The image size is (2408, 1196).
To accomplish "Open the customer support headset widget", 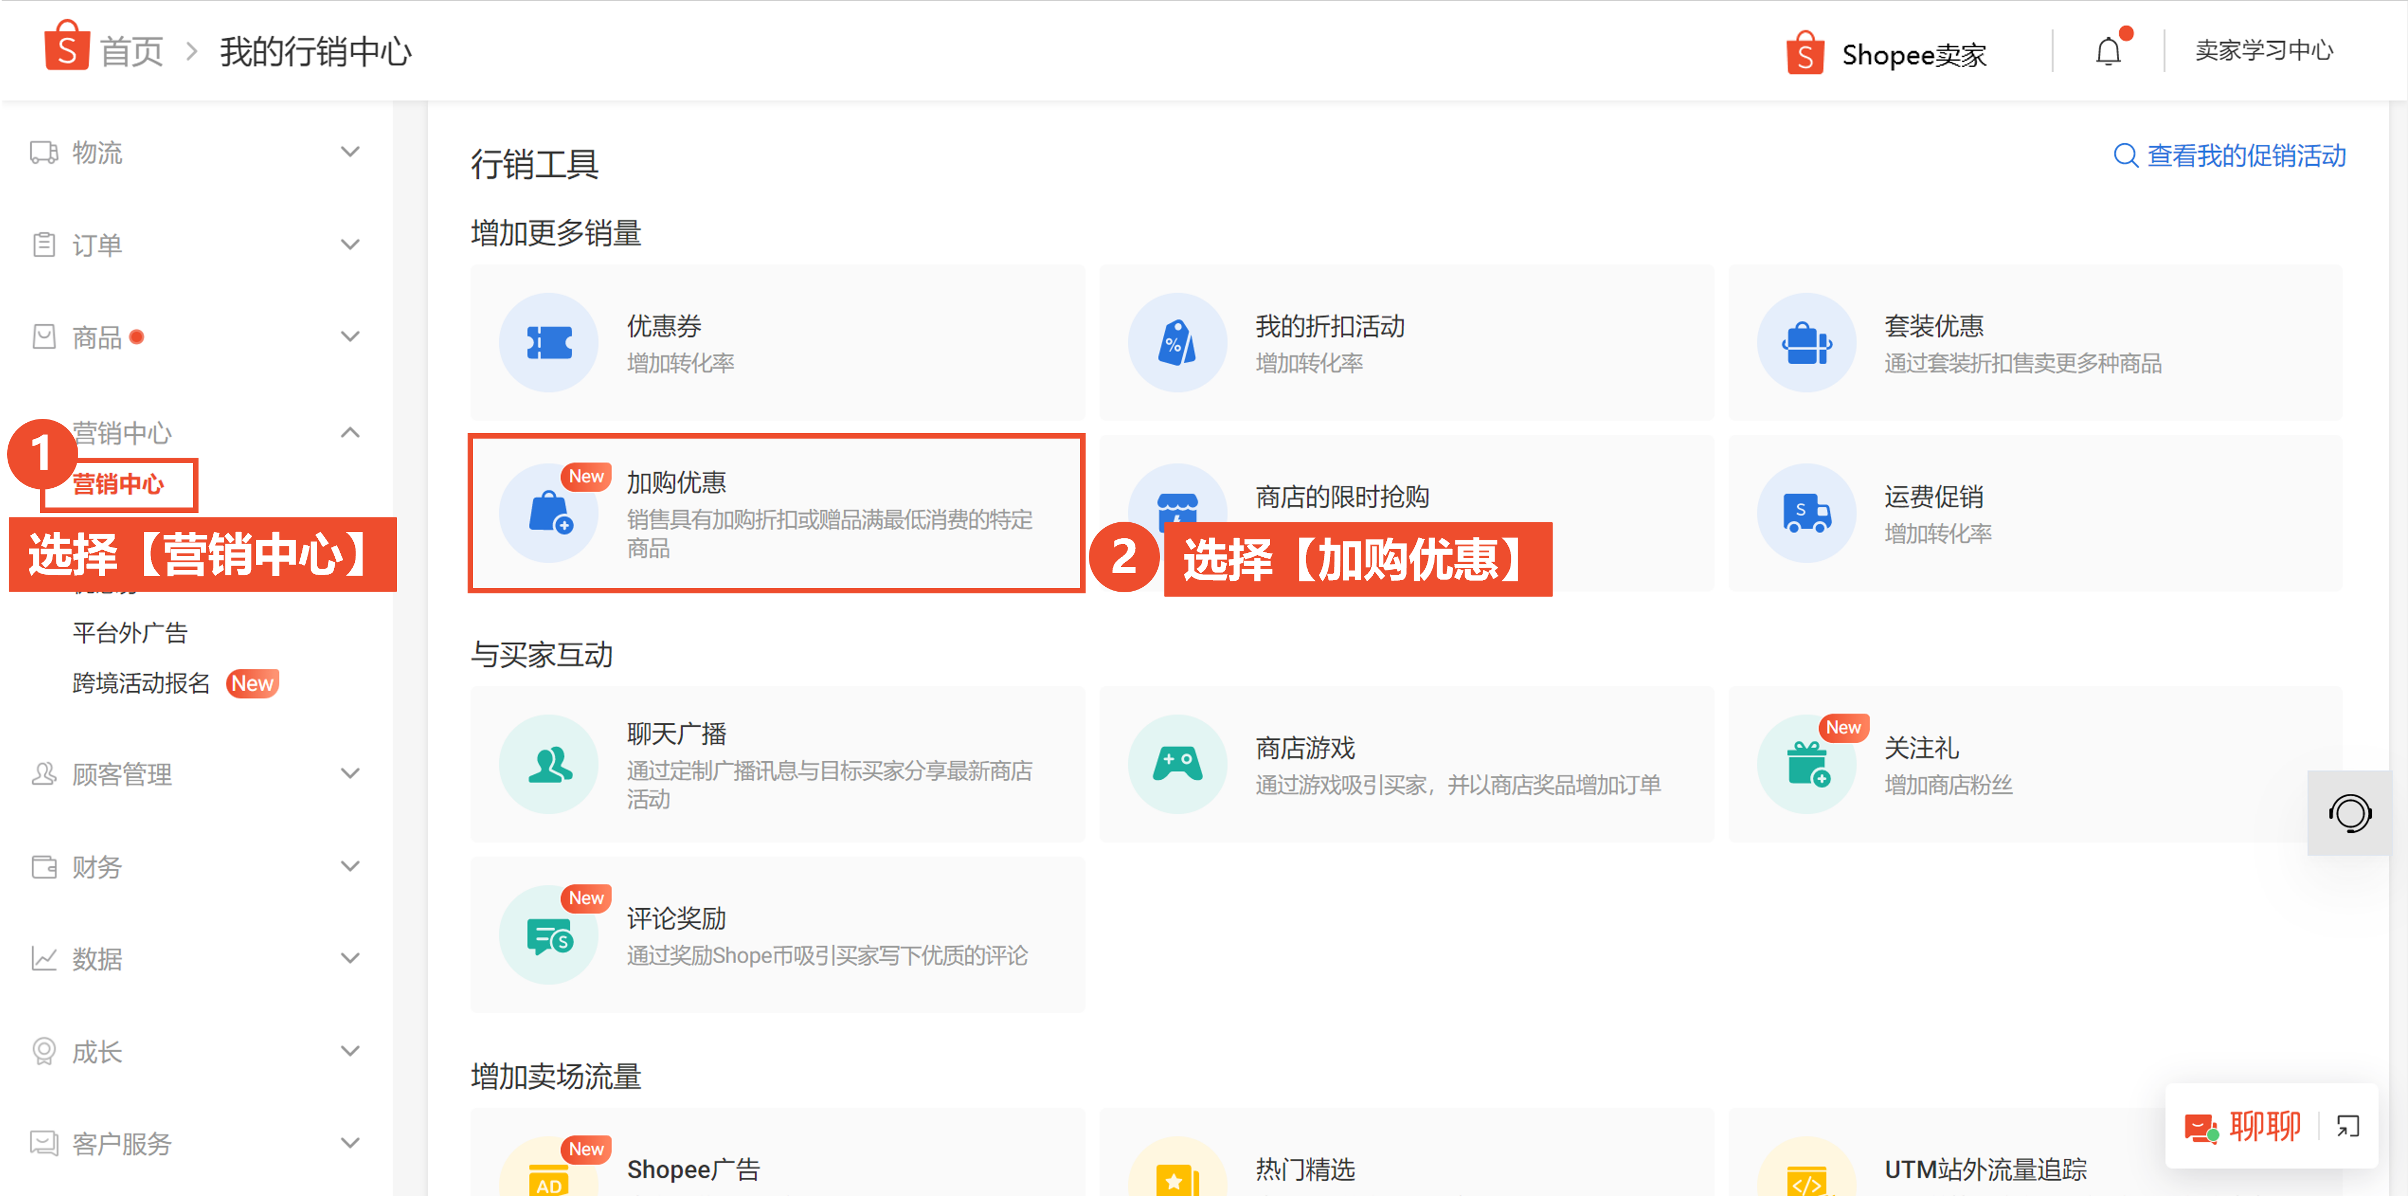I will click(2349, 813).
